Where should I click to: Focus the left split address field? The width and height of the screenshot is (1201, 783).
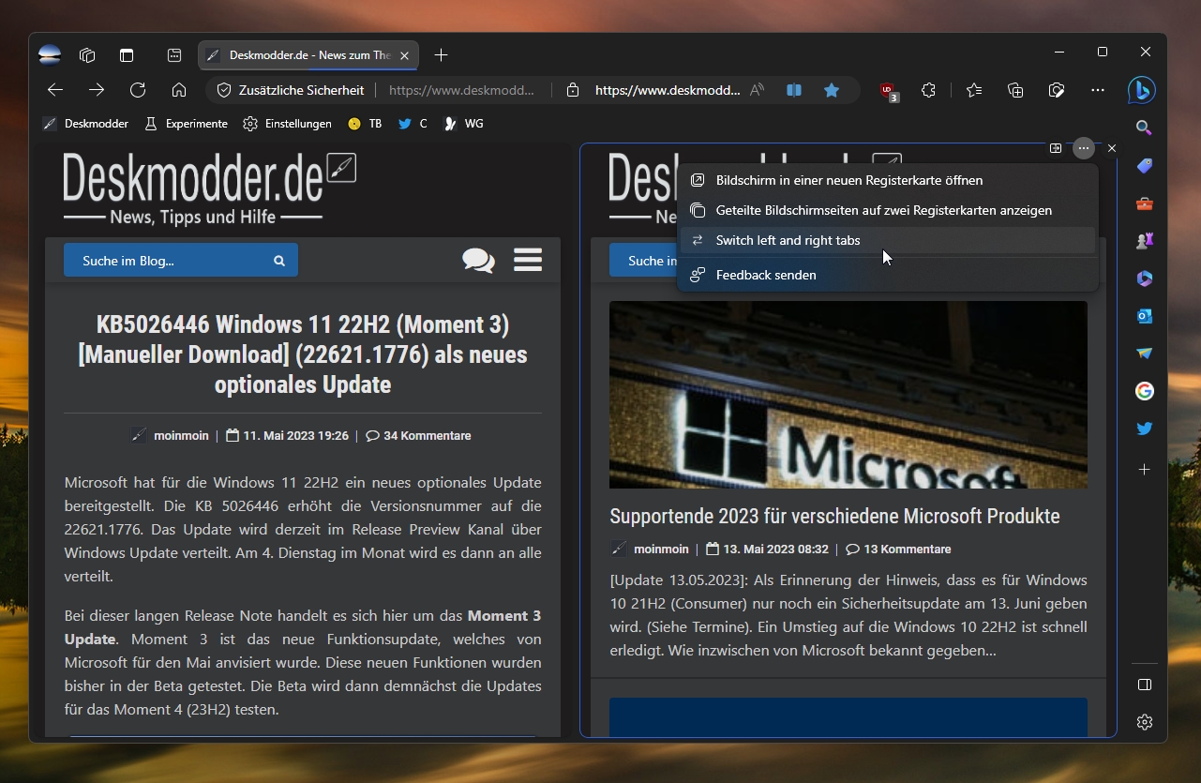coord(461,90)
